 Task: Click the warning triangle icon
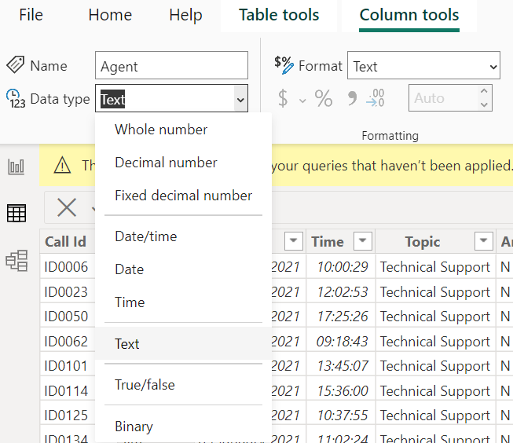[62, 165]
